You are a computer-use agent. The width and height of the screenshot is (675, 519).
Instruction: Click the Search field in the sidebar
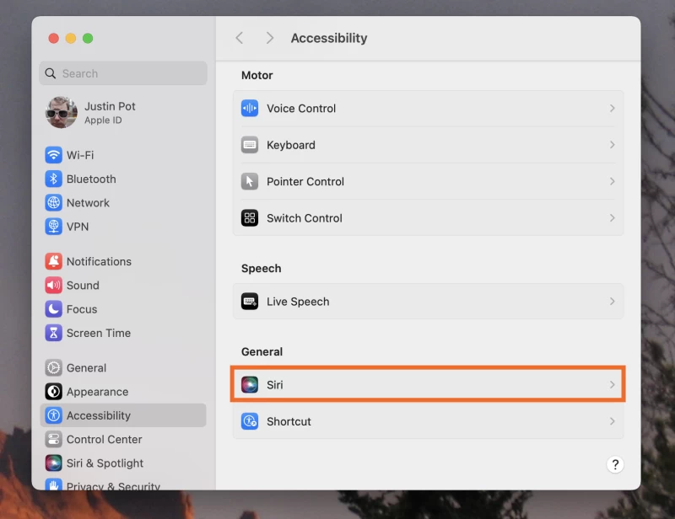[x=122, y=73]
